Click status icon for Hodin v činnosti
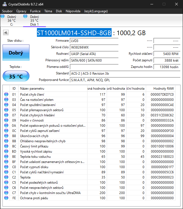The height and width of the screenshot is (209, 183). pos(6,120)
